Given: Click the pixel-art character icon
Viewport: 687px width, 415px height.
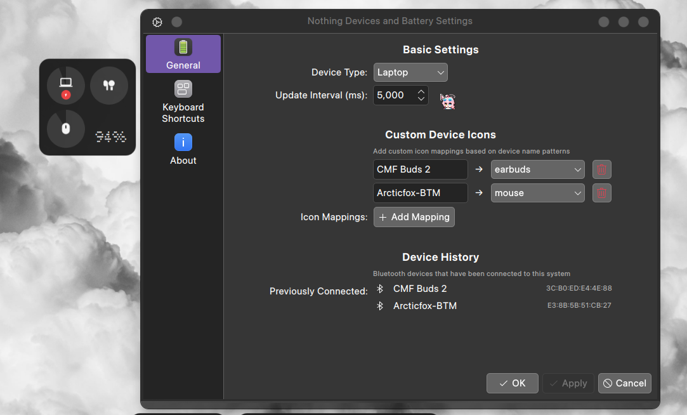Looking at the screenshot, I should coord(448,102).
